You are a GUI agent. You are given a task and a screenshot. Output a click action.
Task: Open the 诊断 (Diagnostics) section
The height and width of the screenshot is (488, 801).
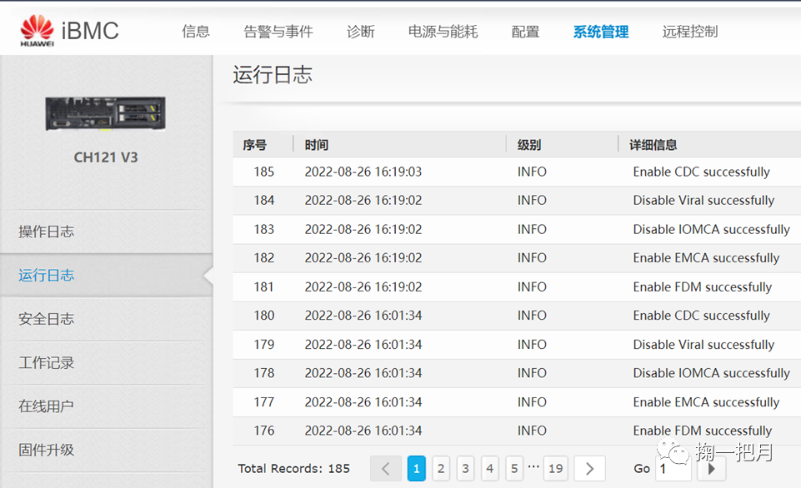(x=360, y=31)
